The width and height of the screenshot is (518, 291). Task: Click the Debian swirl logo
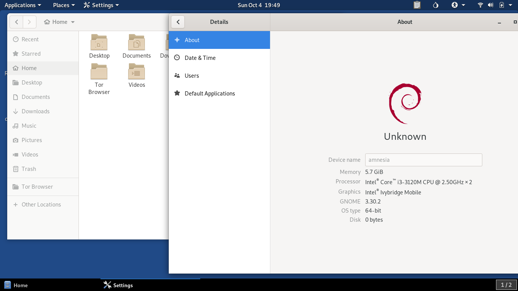405,104
